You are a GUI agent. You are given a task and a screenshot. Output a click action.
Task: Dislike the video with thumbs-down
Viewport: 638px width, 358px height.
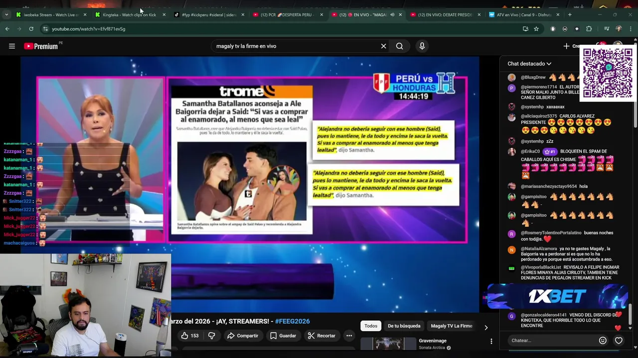[x=212, y=336]
